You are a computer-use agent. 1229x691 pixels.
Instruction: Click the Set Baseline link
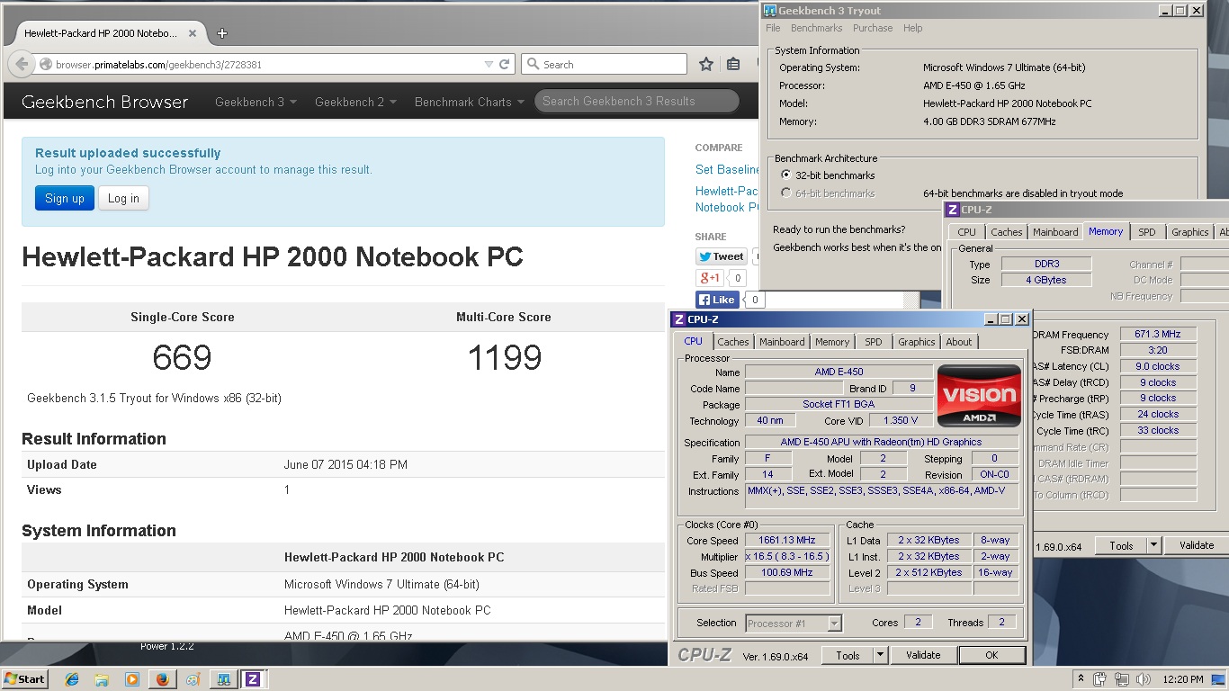727,169
